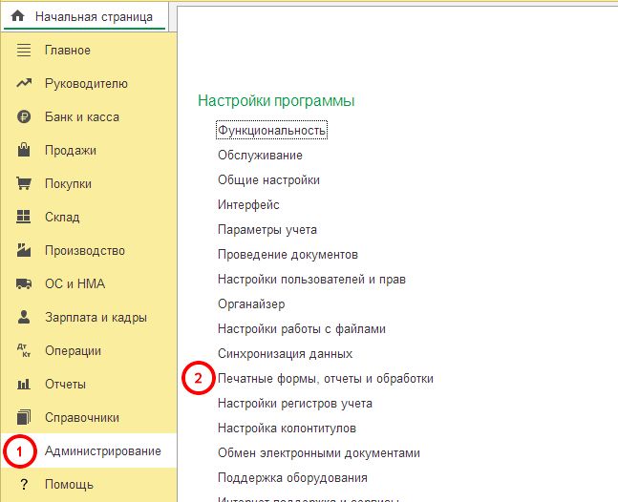Click the factory icon for Производство
Screen dimensions: 618x502
[24, 250]
